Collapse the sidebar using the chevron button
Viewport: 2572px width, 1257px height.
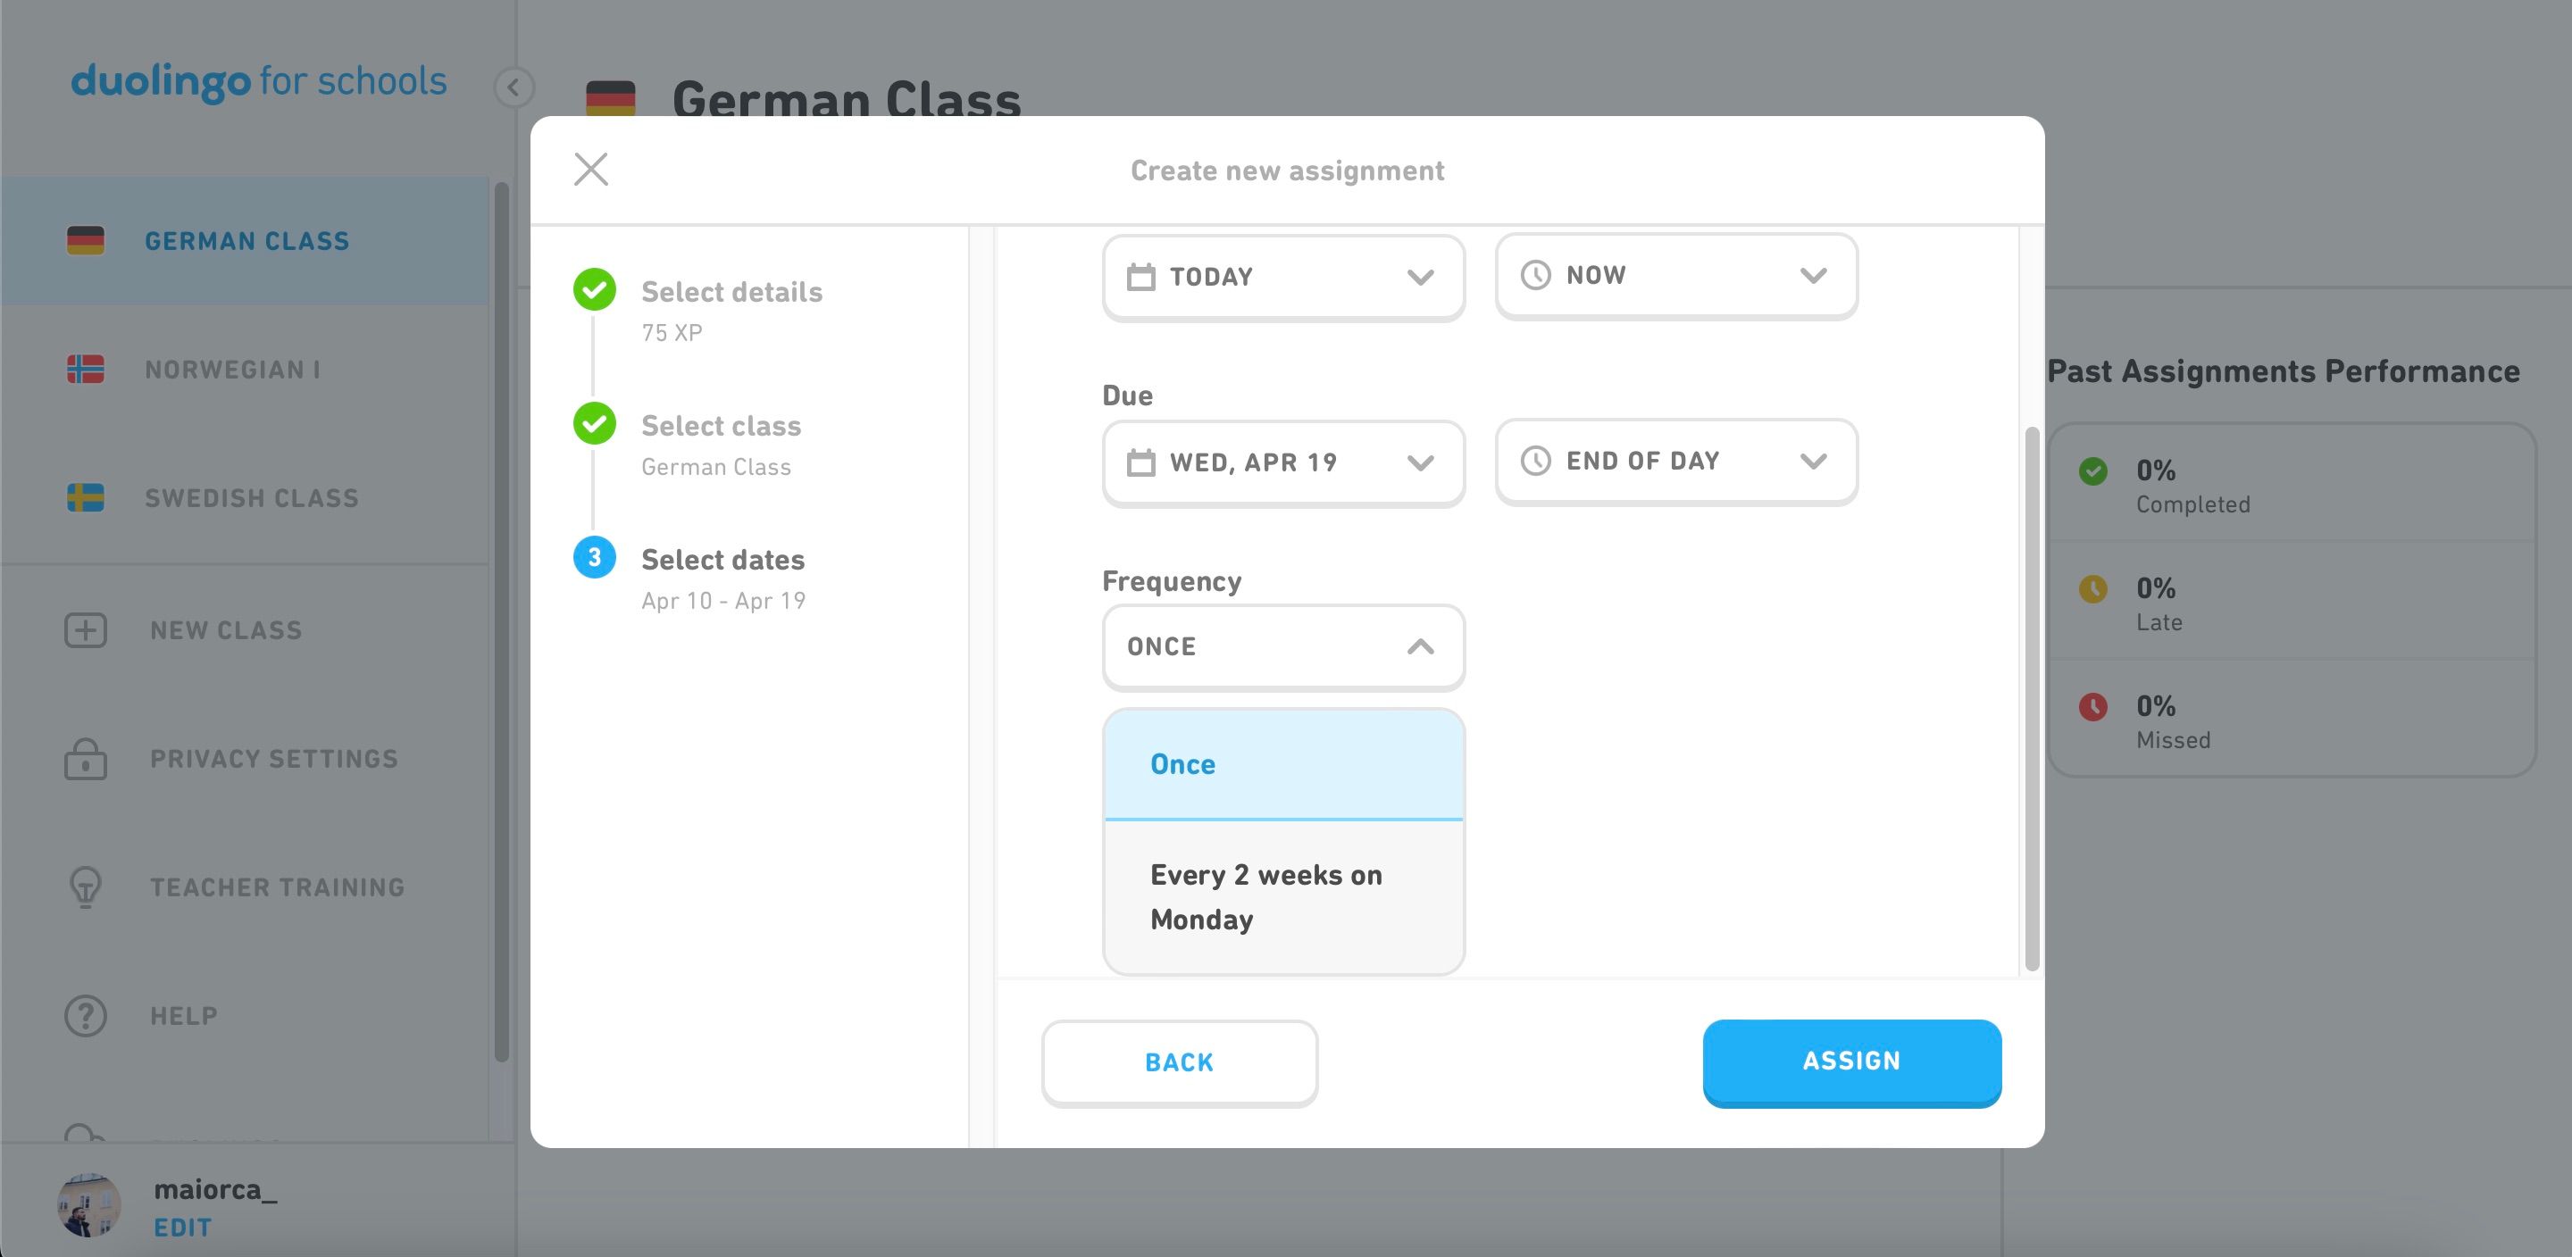(514, 87)
